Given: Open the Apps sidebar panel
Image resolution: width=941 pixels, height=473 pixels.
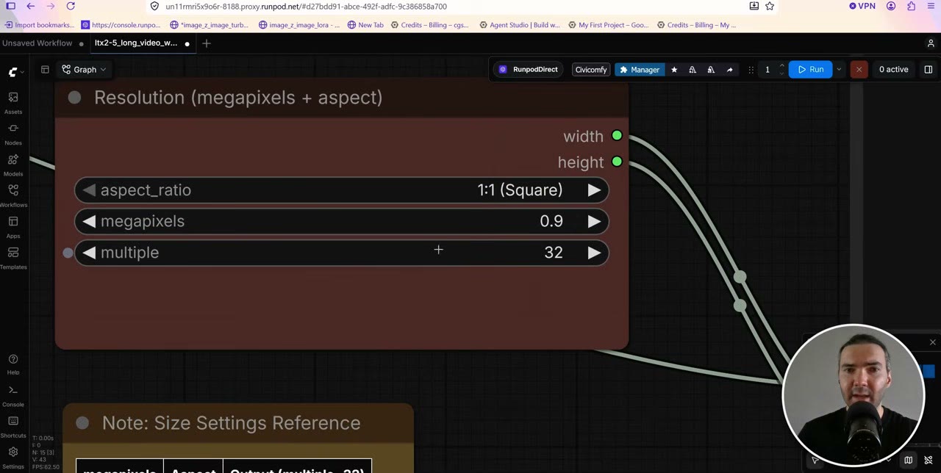Looking at the screenshot, I should click(x=13, y=226).
